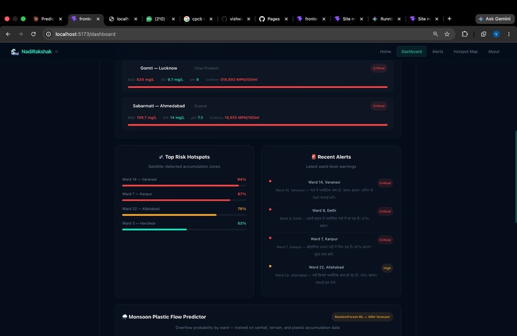The width and height of the screenshot is (517, 336).
Task: Open a new browser tab
Action: (x=449, y=19)
